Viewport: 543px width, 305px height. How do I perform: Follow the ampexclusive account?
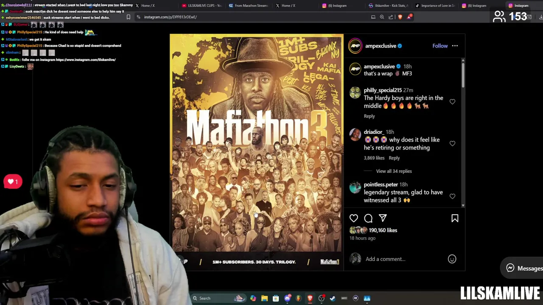440,46
